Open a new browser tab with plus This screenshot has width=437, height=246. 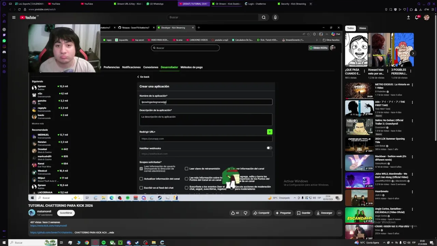tap(310, 4)
